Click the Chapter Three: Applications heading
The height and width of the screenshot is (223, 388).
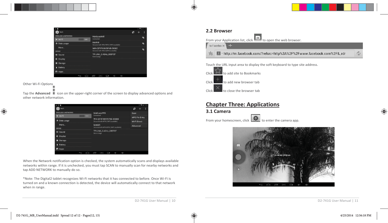pos(243,104)
